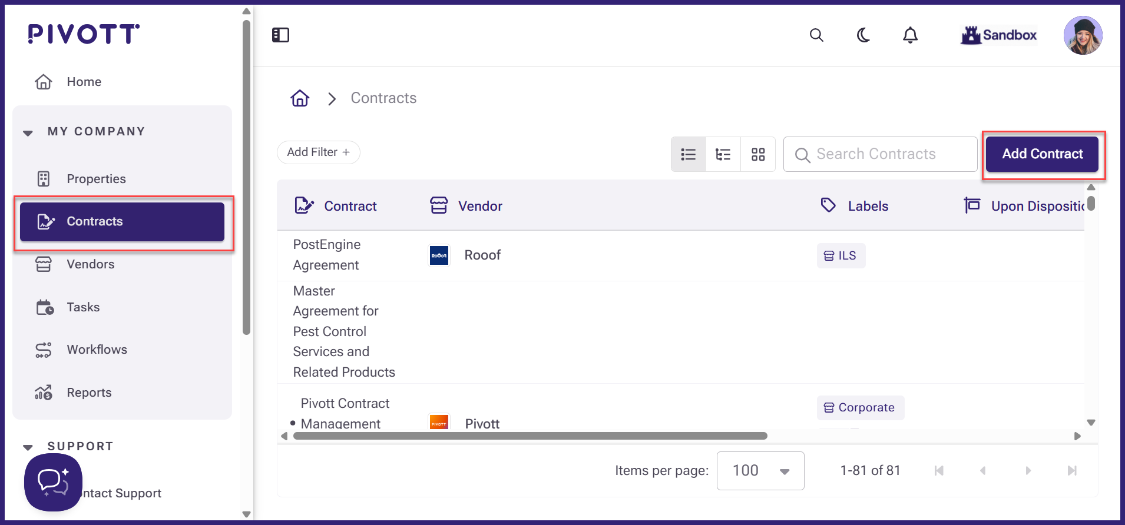The height and width of the screenshot is (525, 1125).
Task: Sort by the Contract column header
Action: (x=350, y=206)
